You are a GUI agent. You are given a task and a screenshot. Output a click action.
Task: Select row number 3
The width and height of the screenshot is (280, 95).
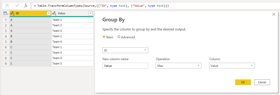(6, 31)
